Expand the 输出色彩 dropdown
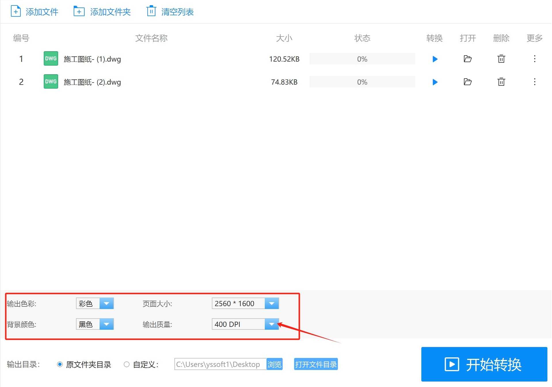 pos(106,304)
